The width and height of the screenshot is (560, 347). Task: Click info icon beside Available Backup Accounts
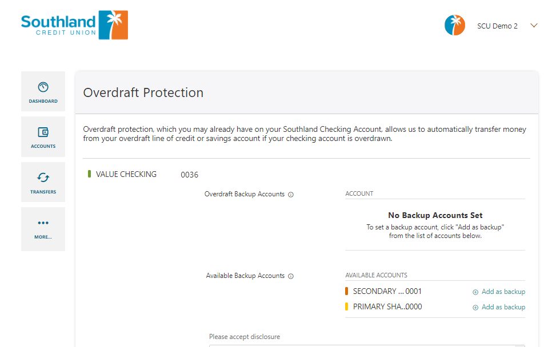tap(291, 276)
